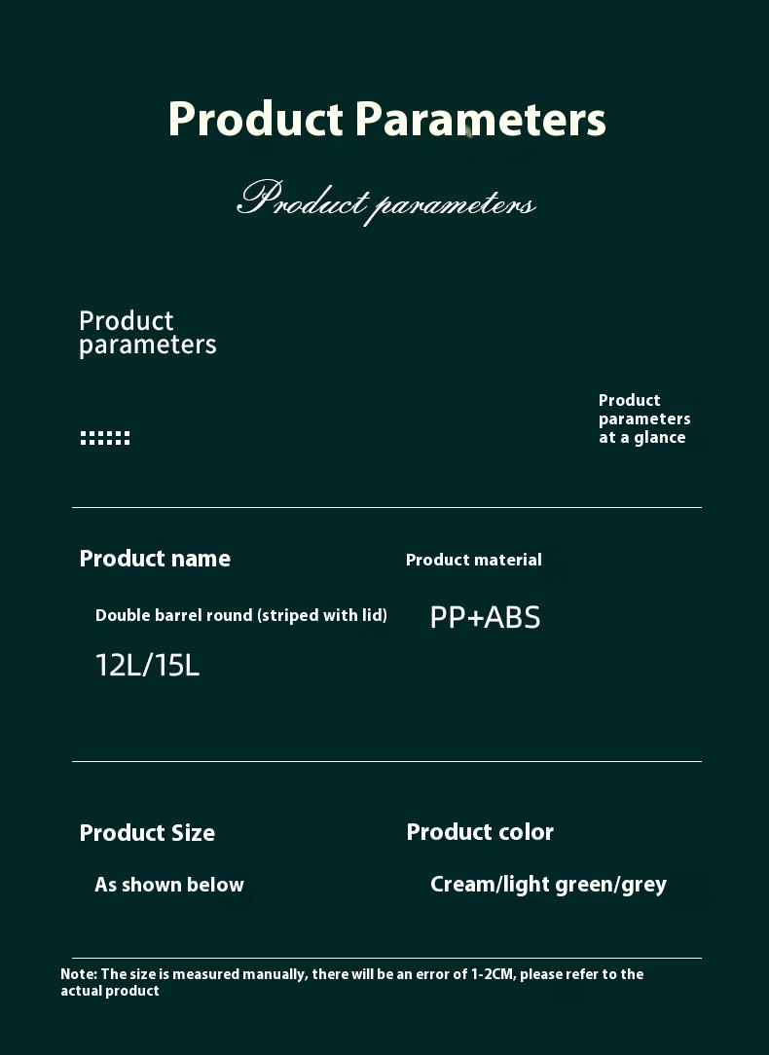Click the word "grey" in color list
Screen dimensions: 769x1055
(644, 885)
